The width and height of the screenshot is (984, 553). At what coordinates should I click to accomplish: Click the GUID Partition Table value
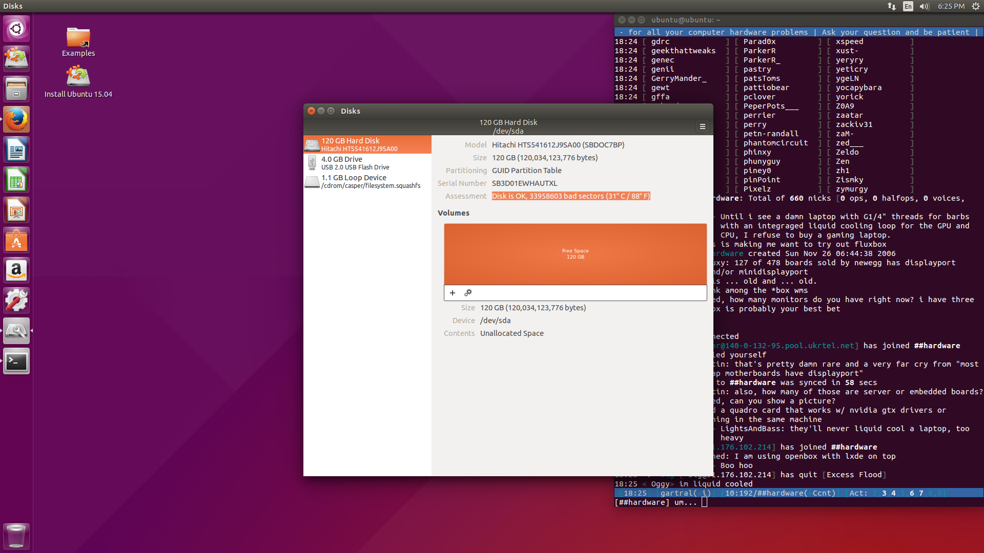coord(526,171)
